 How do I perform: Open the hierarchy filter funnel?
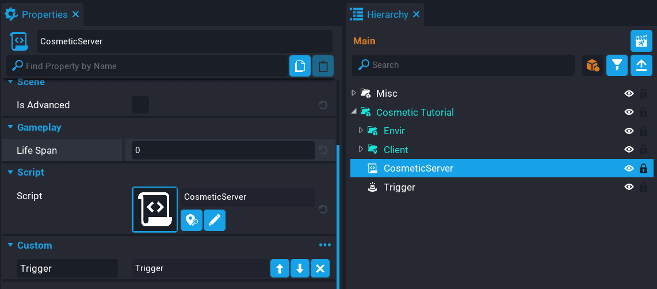617,66
